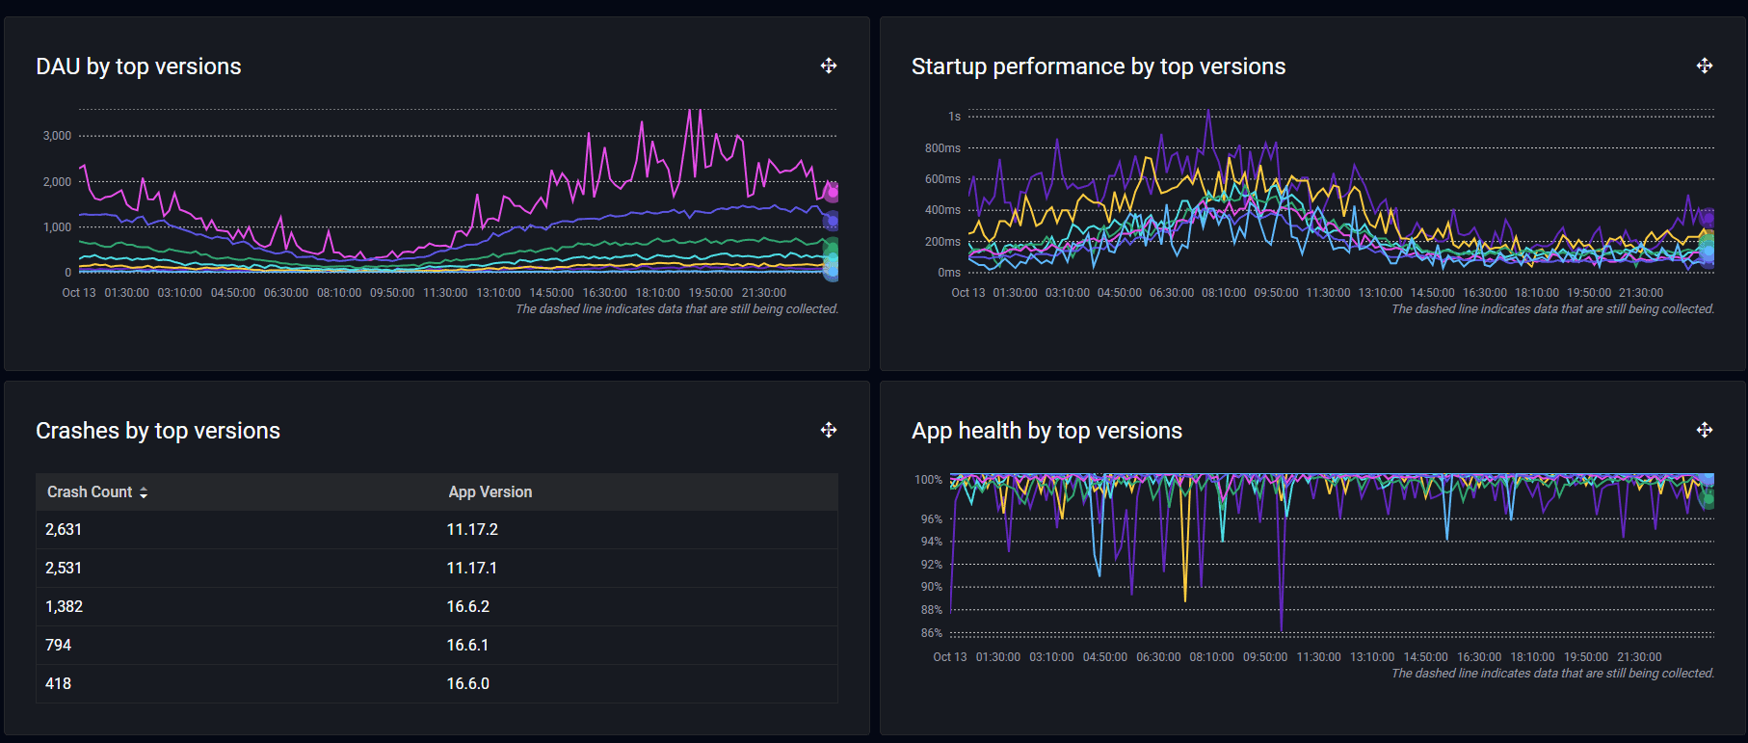Click the Crash Count column header label

coord(90,491)
